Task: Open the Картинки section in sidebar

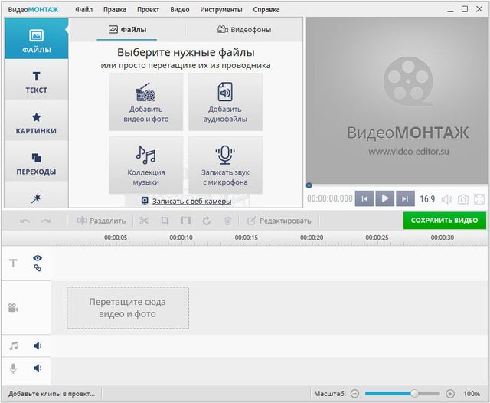Action: [36, 123]
